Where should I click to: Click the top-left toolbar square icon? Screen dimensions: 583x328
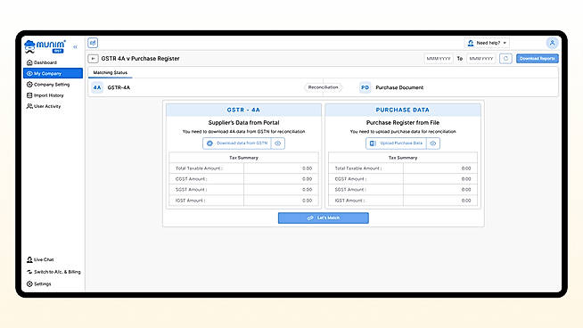pyautogui.click(x=93, y=43)
